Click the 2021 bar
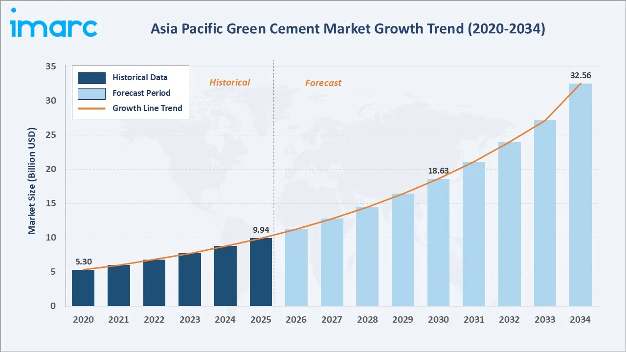This screenshot has width=626, height=352. (119, 286)
